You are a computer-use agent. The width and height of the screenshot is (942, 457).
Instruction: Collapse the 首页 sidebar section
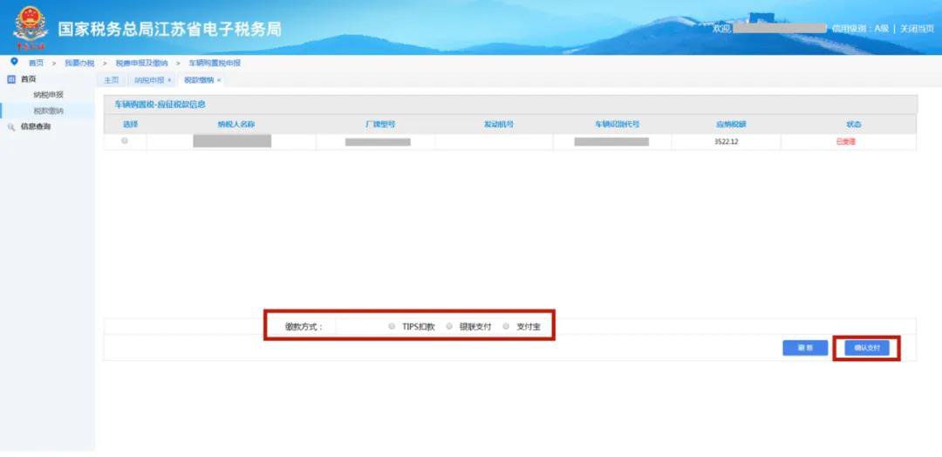28,79
